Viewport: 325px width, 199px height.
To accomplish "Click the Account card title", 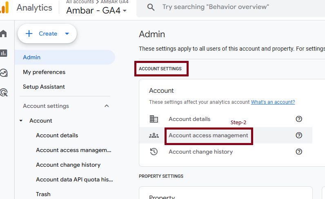I will point(161,90).
